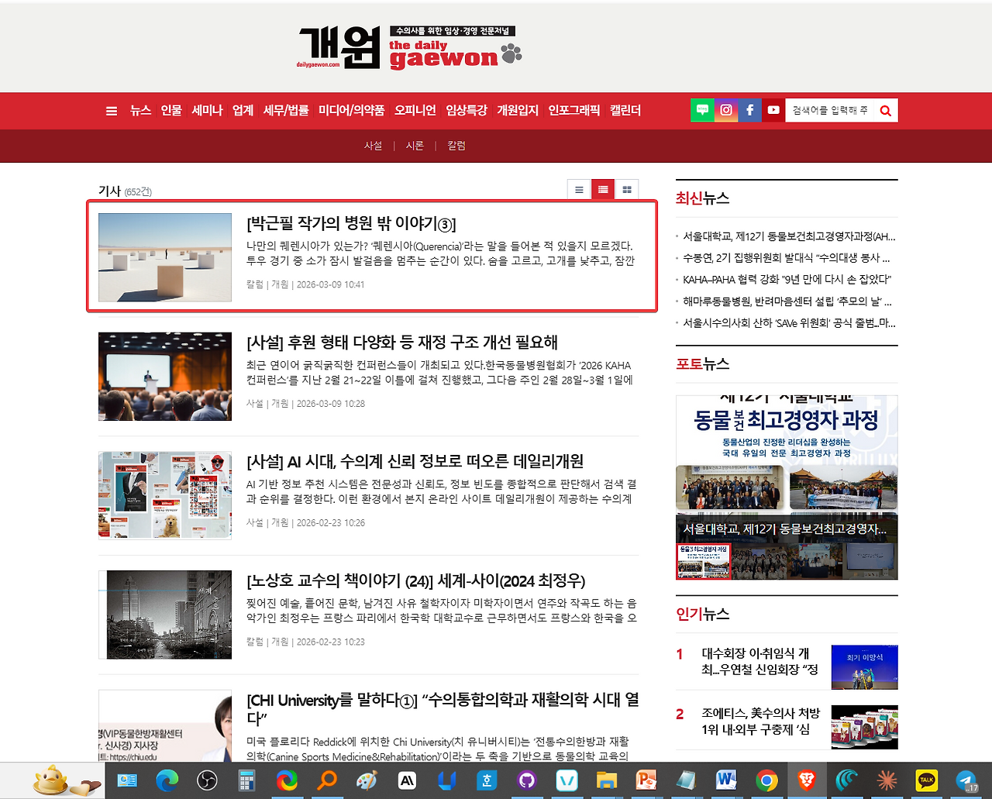Open the black-and-white city thumbnail
Screen dimensions: 992x799
165,615
